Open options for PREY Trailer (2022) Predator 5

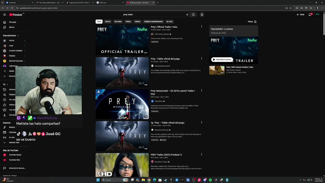click(202, 154)
